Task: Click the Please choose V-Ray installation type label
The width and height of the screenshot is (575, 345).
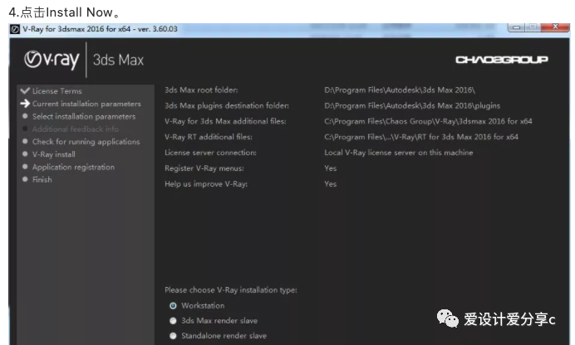Action: click(231, 290)
